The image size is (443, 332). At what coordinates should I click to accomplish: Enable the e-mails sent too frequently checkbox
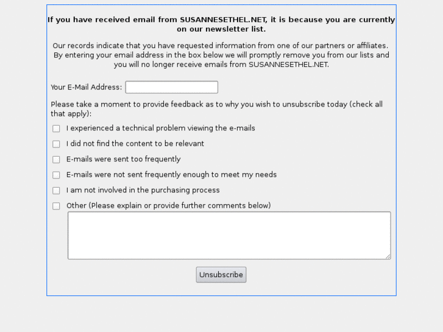[x=56, y=160]
